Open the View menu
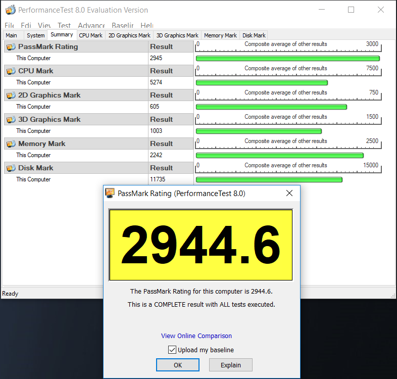The width and height of the screenshot is (397, 379). [x=44, y=26]
